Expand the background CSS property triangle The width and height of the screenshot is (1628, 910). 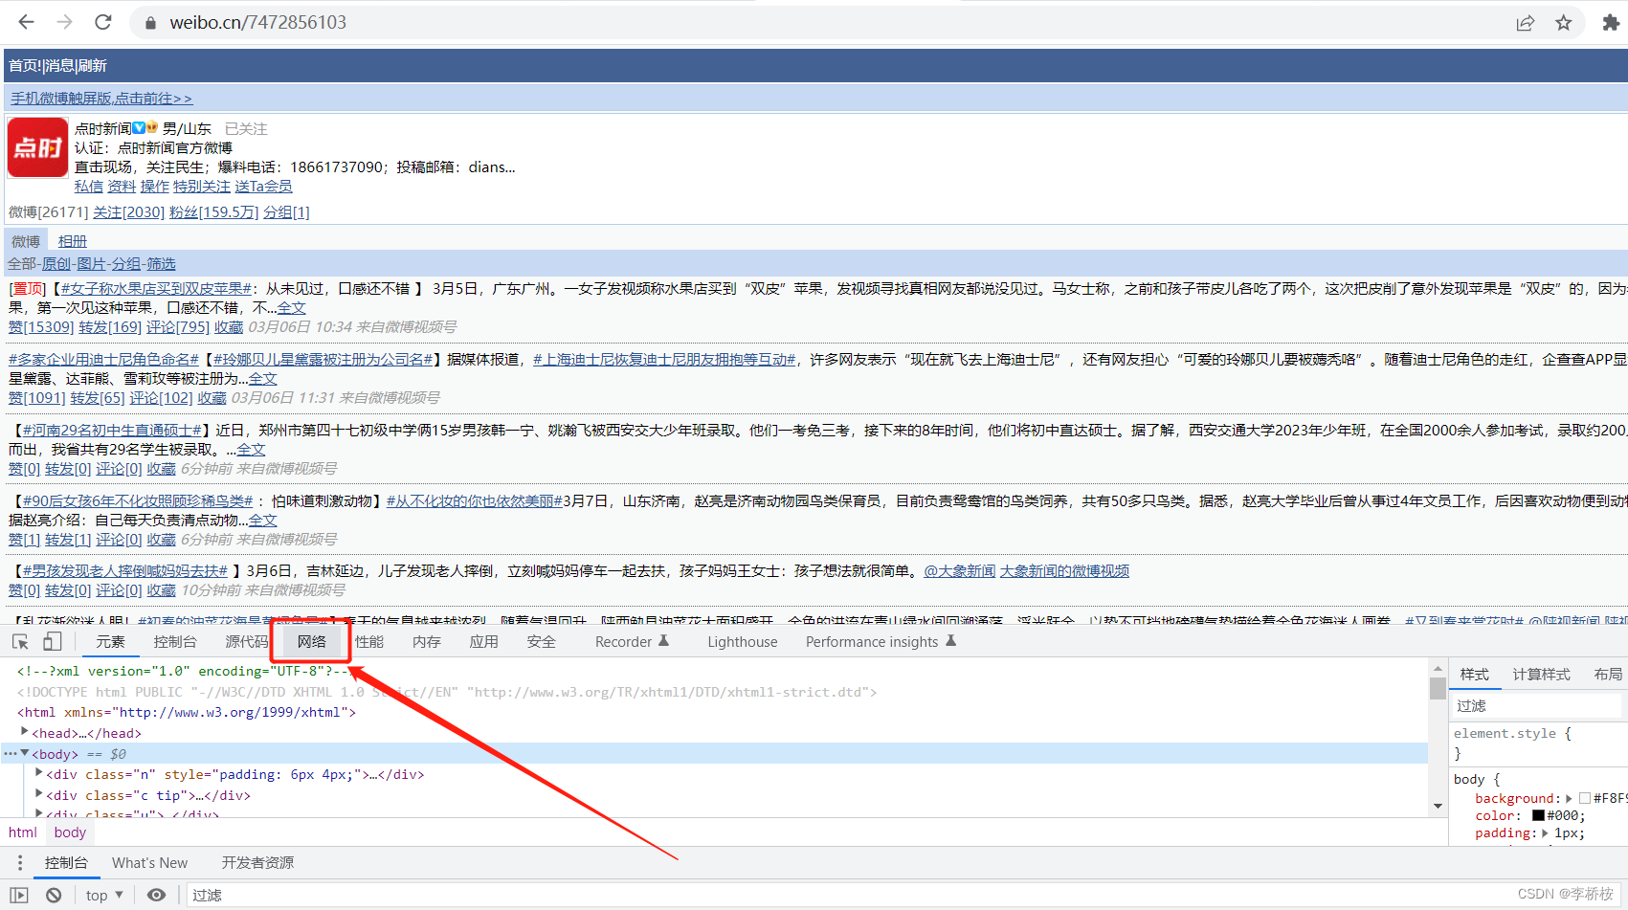tap(1570, 798)
